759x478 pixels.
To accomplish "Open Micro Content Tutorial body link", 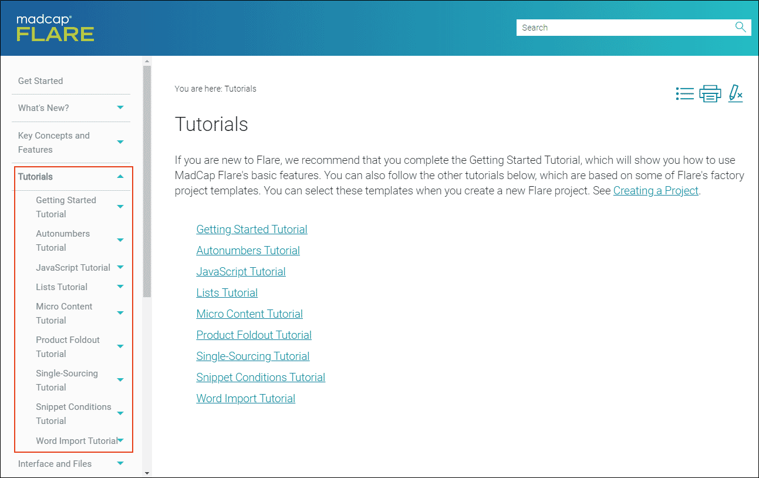I will coord(249,314).
